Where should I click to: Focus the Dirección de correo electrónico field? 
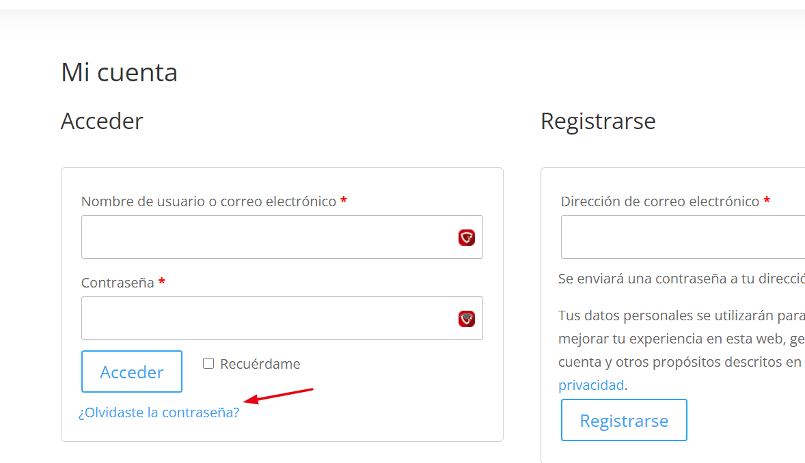(x=683, y=237)
